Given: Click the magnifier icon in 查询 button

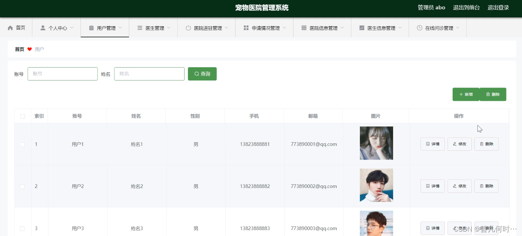Looking at the screenshot, I should click(x=197, y=74).
